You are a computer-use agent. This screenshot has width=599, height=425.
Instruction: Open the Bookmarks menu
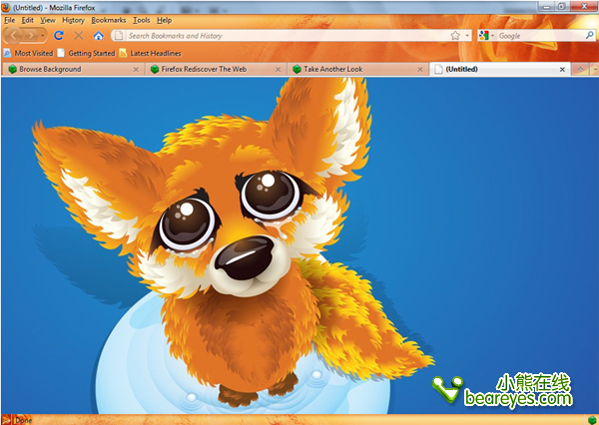click(109, 20)
